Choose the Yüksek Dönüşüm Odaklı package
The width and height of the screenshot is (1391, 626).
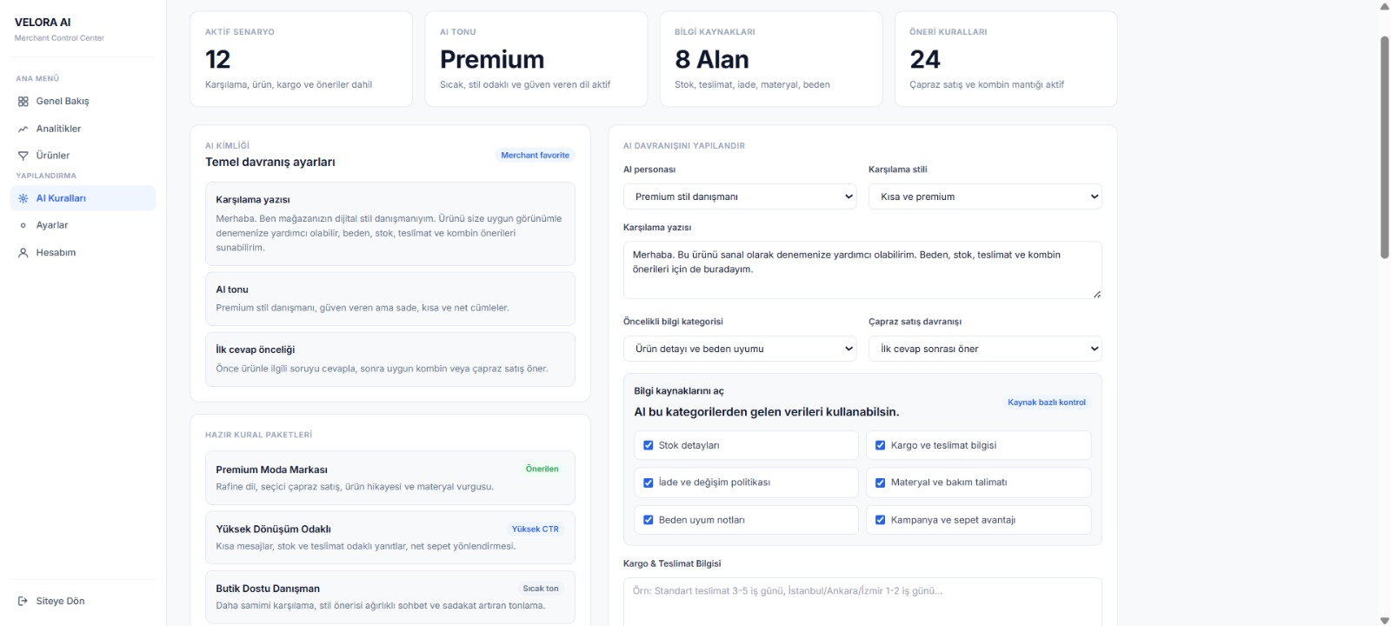click(390, 537)
